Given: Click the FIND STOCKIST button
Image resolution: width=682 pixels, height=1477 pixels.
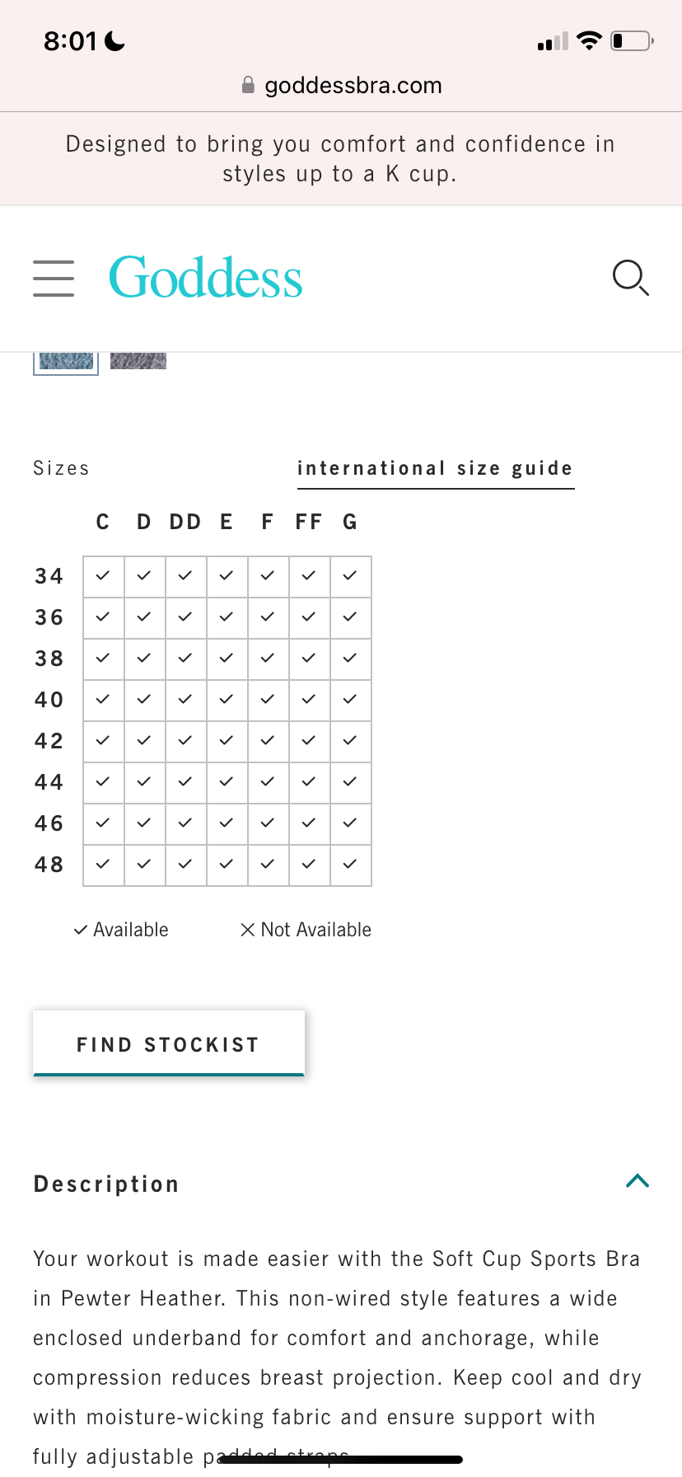Looking at the screenshot, I should 169,1043.
